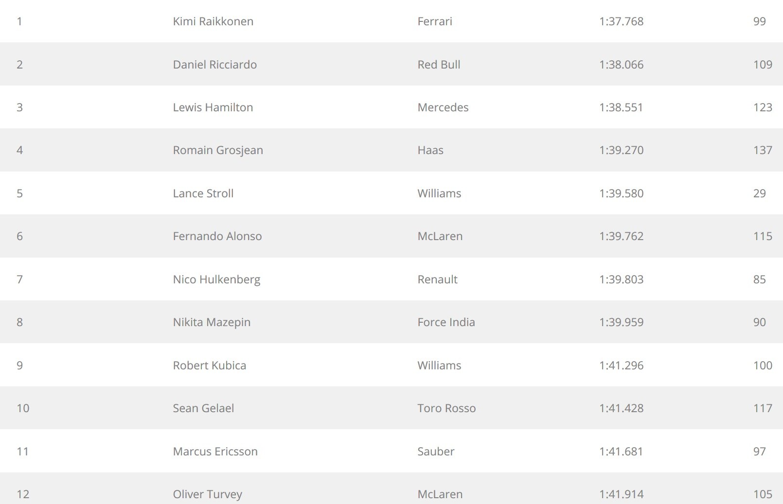Select the Red Bull team cell

(439, 65)
